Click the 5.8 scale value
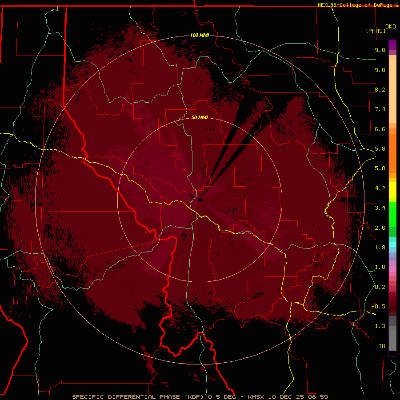Image resolution: width=400 pixels, height=400 pixels. click(x=380, y=149)
